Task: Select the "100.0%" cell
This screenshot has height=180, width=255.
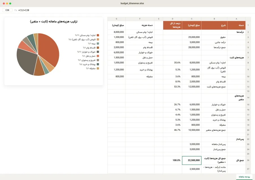Action: [x=173, y=160]
